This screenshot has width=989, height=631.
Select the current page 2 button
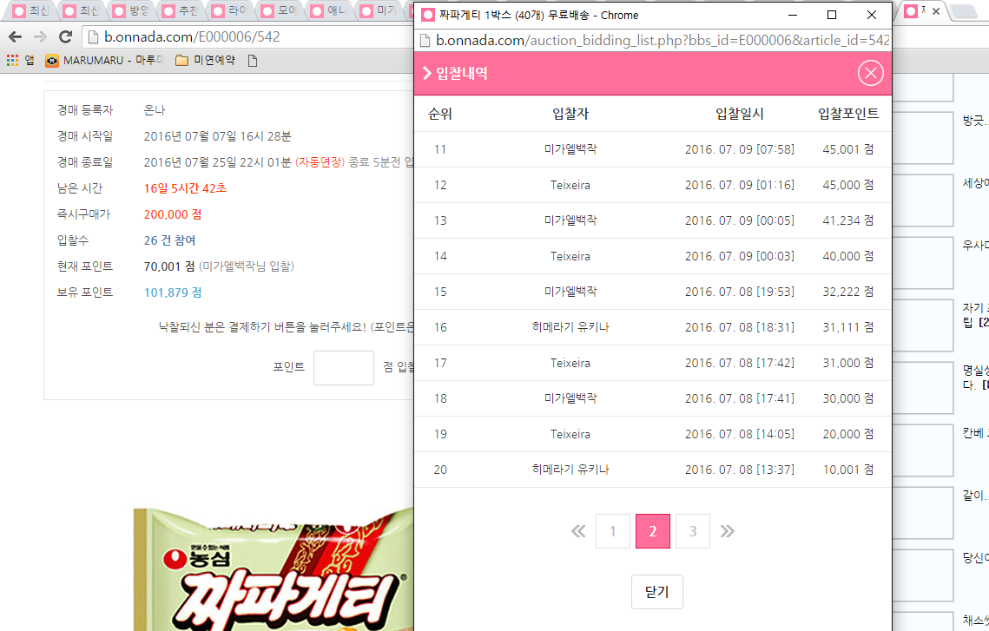653,531
